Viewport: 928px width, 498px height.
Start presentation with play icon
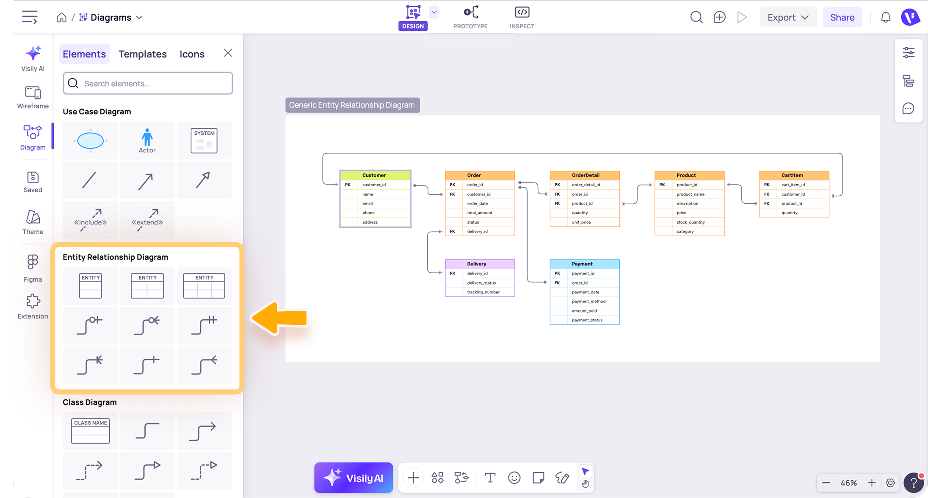tap(742, 17)
